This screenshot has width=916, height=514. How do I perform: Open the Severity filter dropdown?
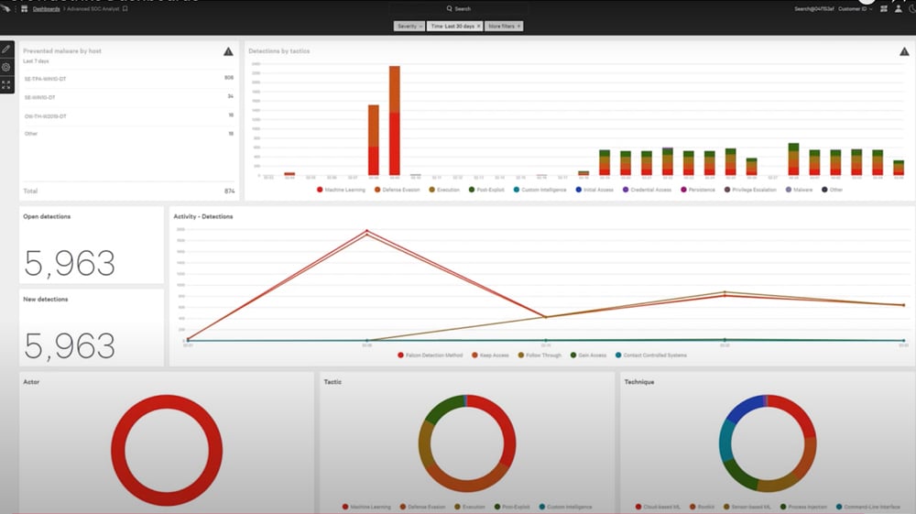(409, 27)
